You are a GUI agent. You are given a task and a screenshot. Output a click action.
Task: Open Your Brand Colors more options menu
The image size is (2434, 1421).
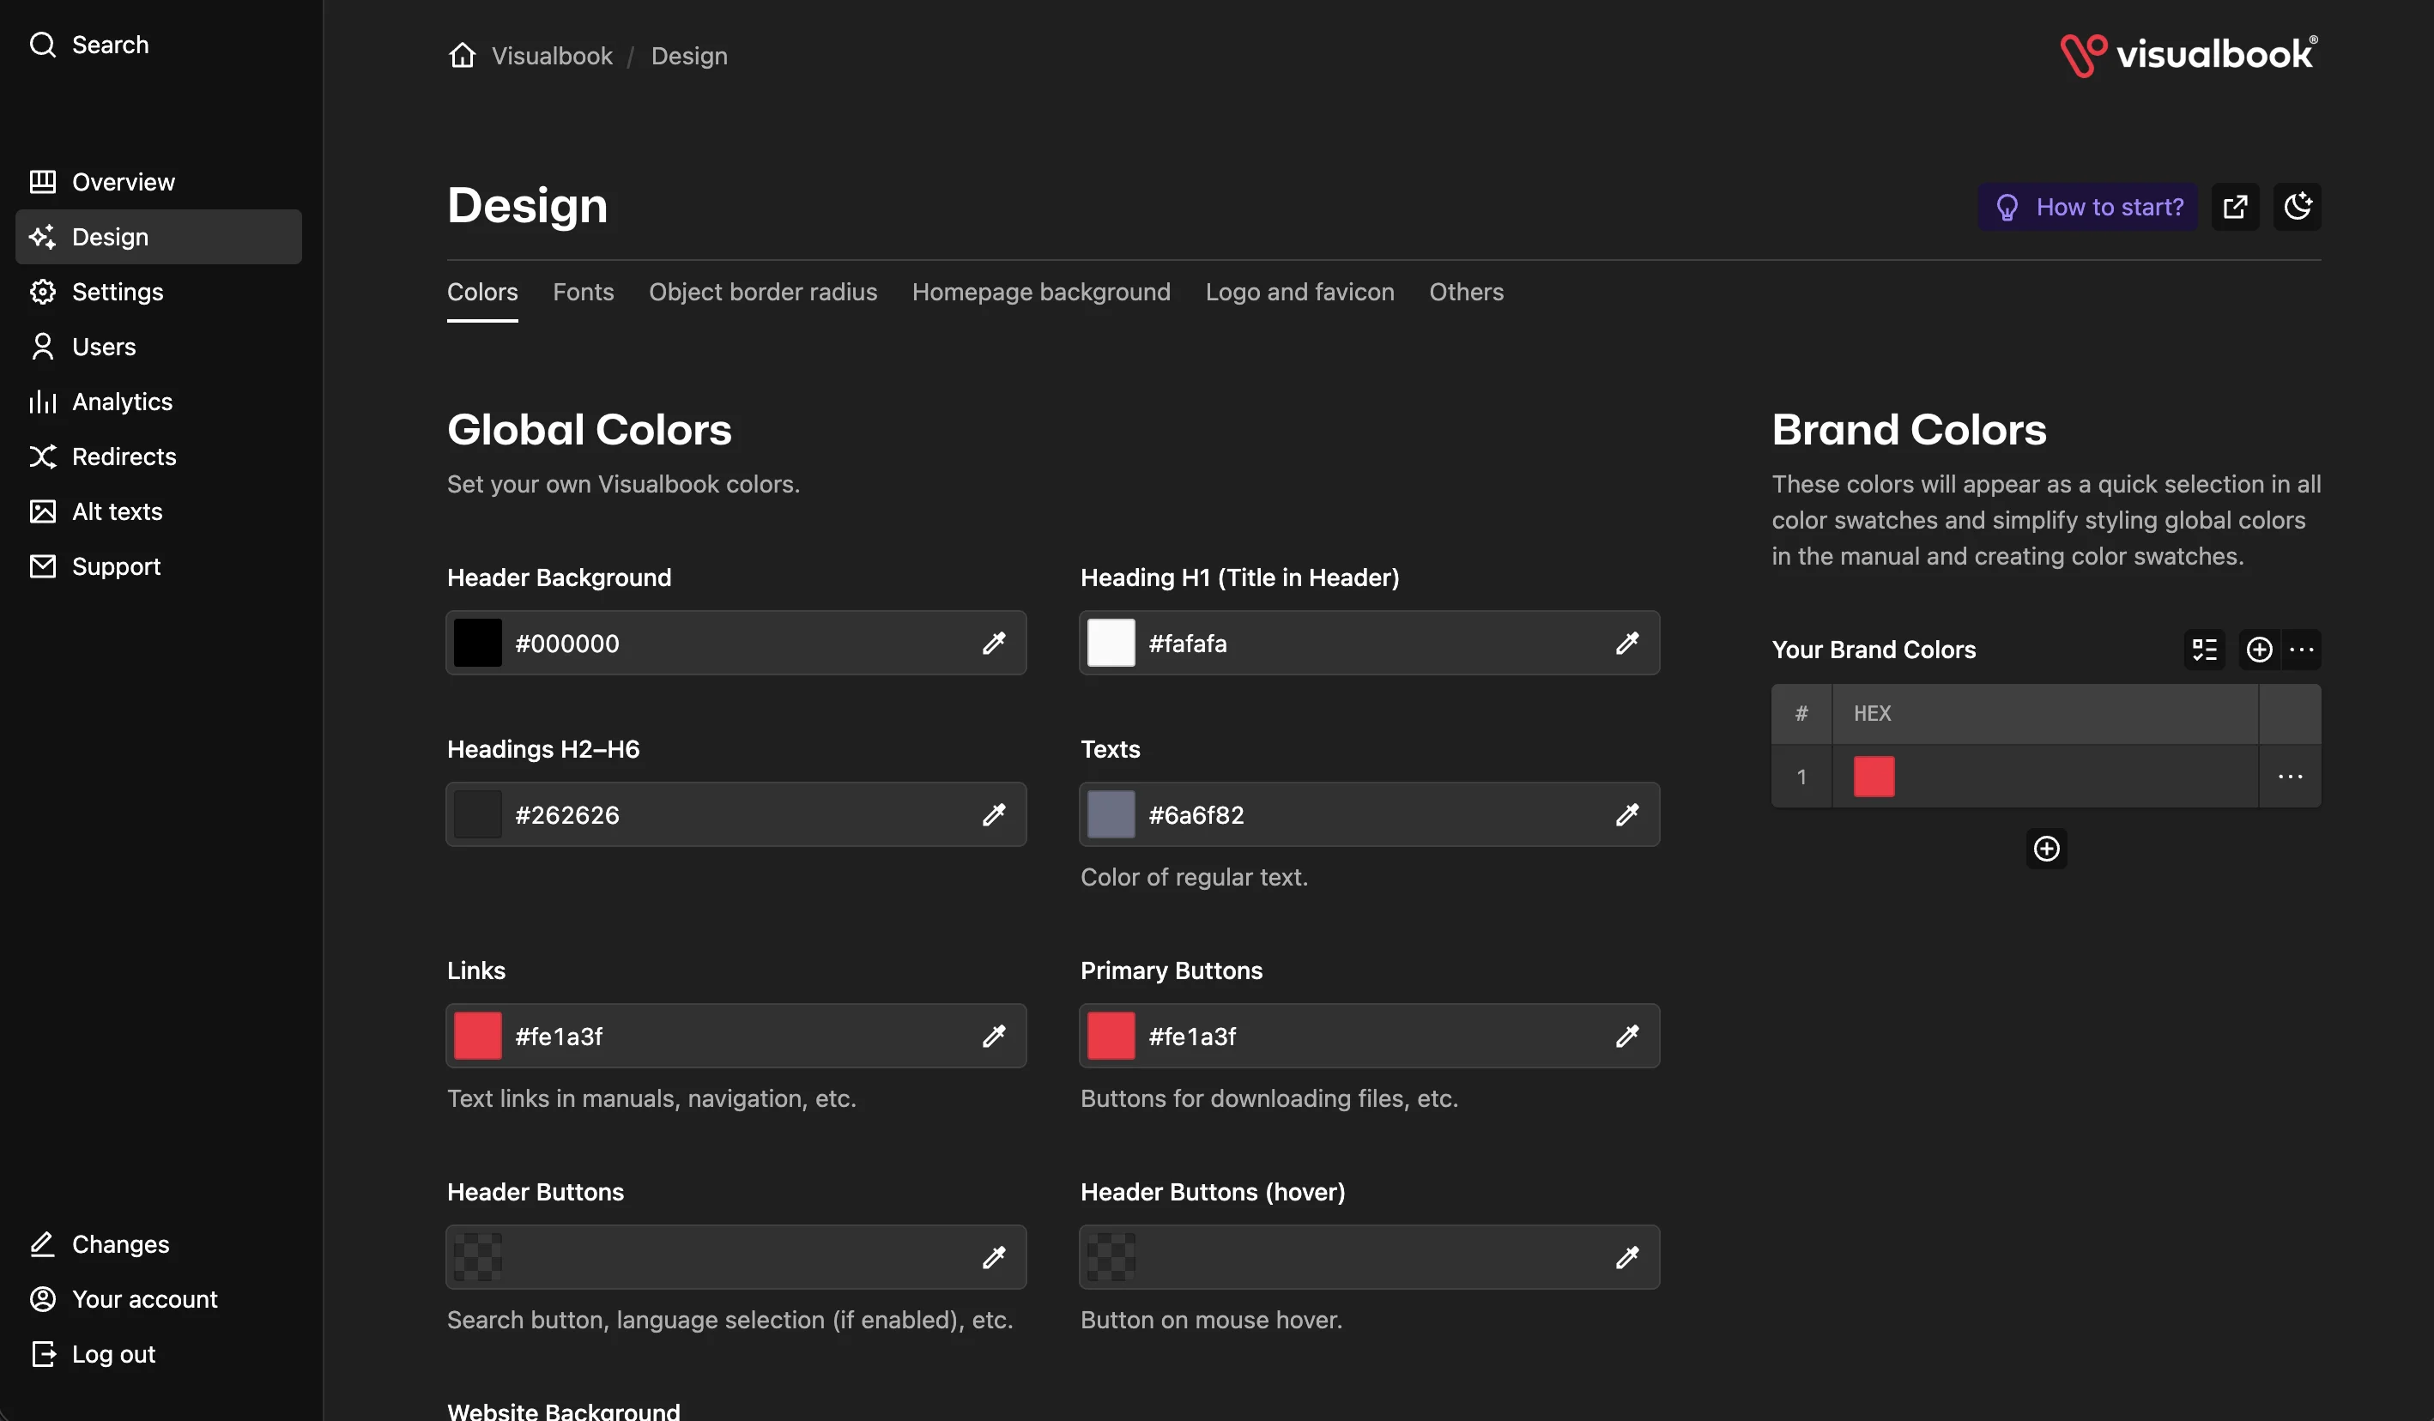pos(2302,650)
